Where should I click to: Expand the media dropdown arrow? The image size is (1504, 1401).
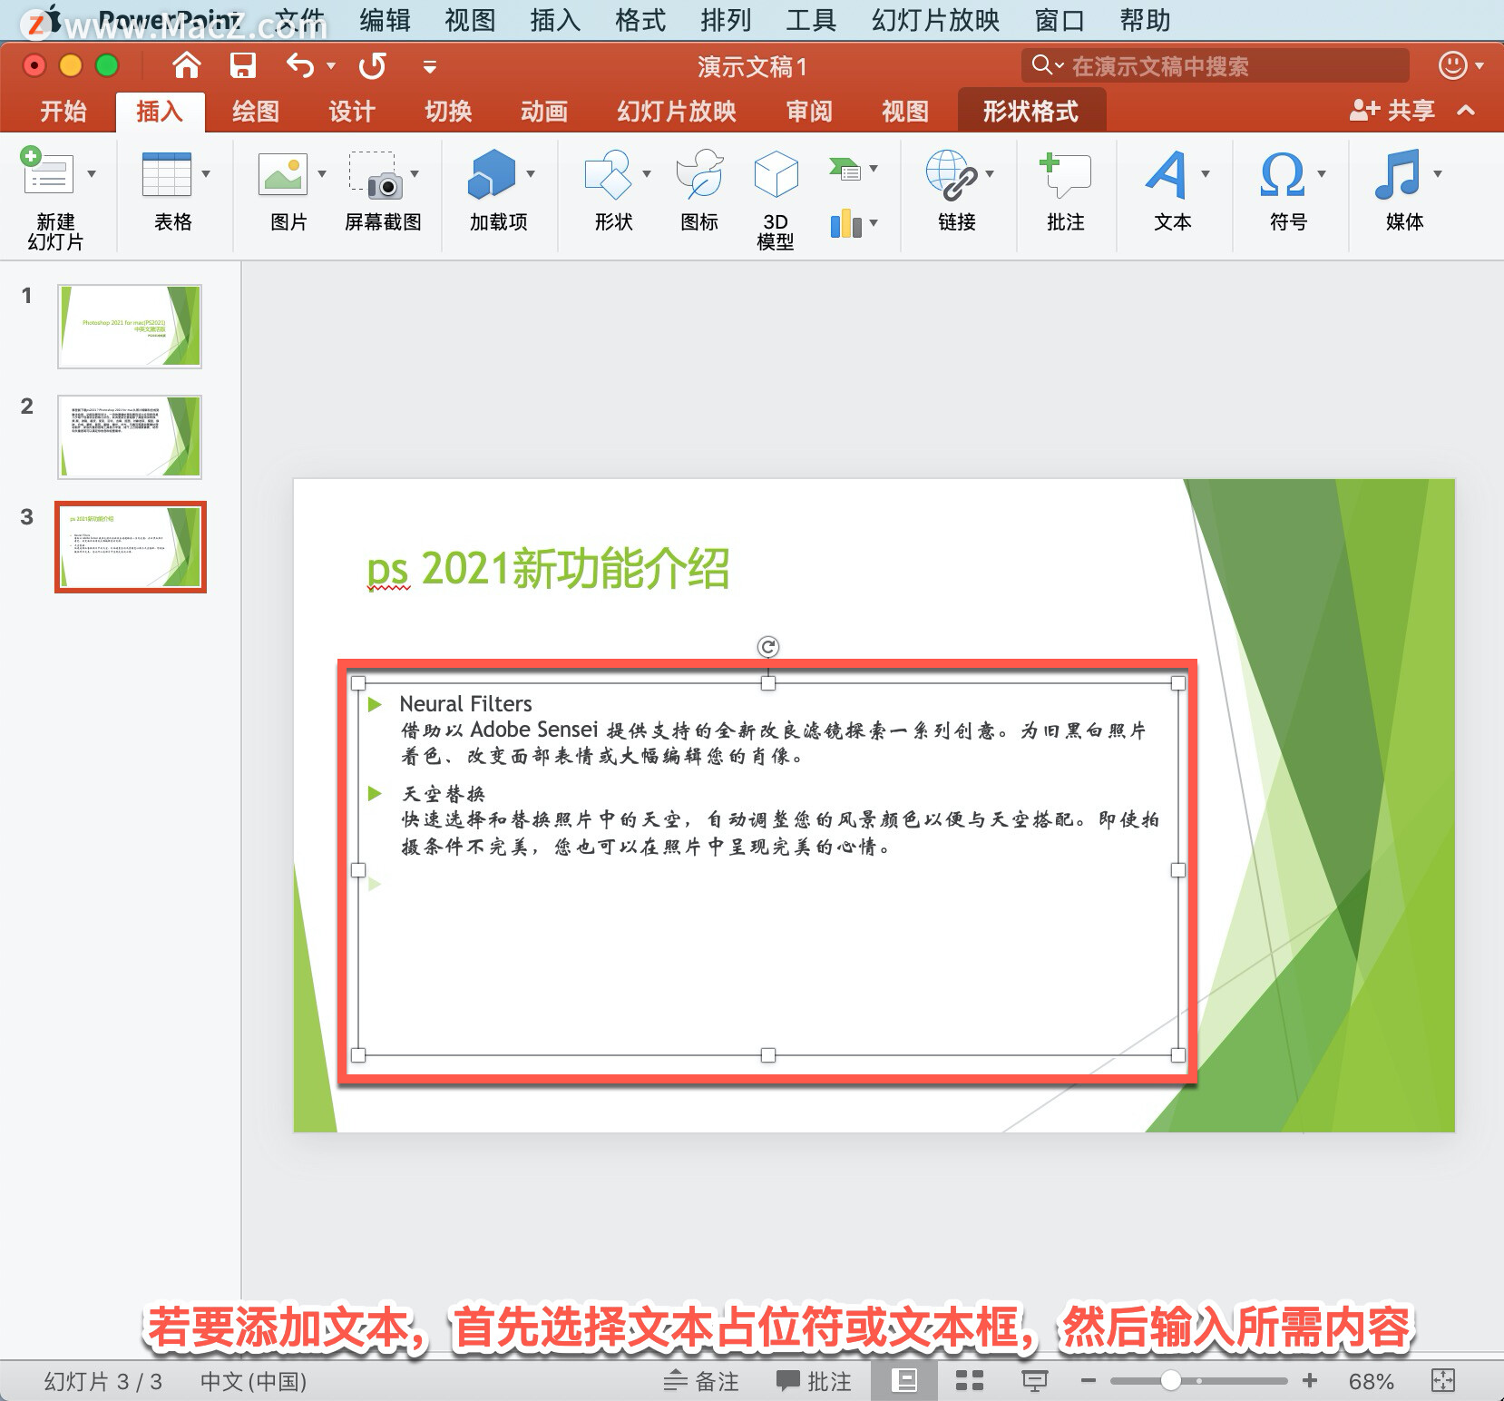(1438, 173)
